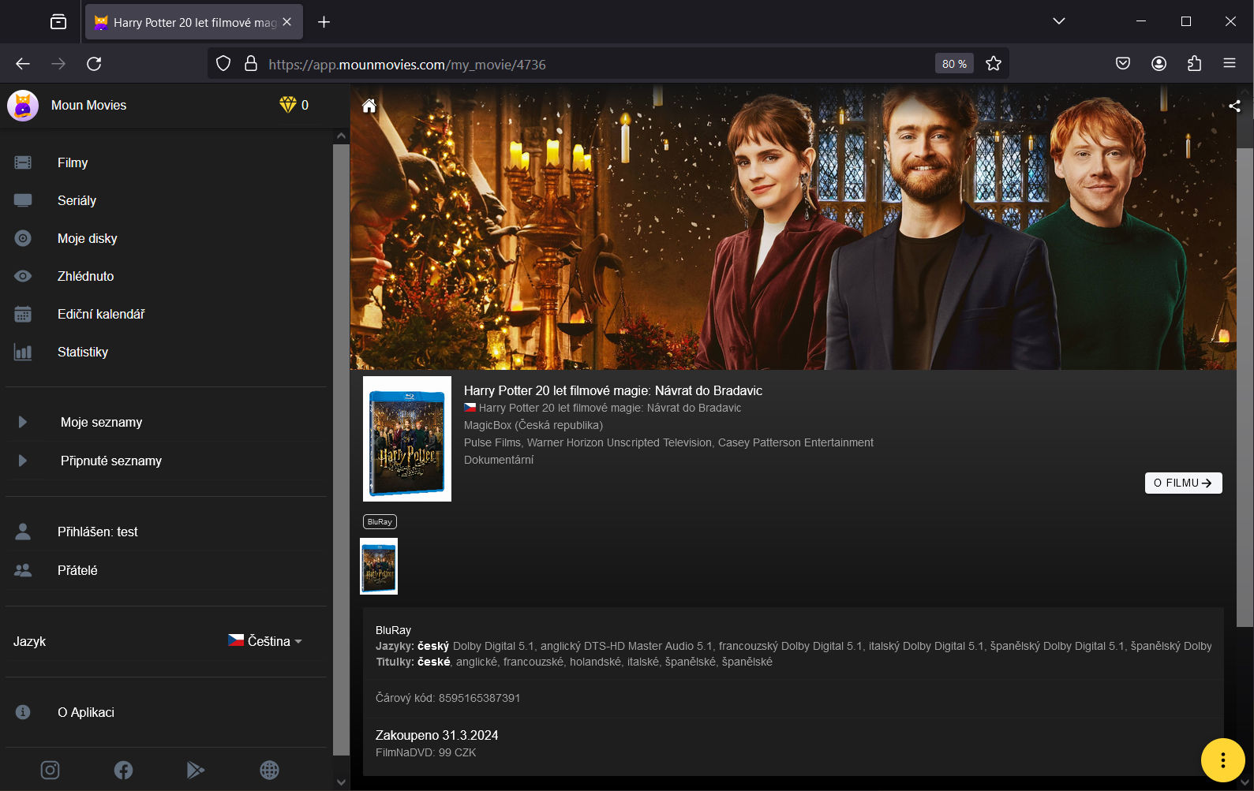Click the diamond points icon

tap(287, 105)
